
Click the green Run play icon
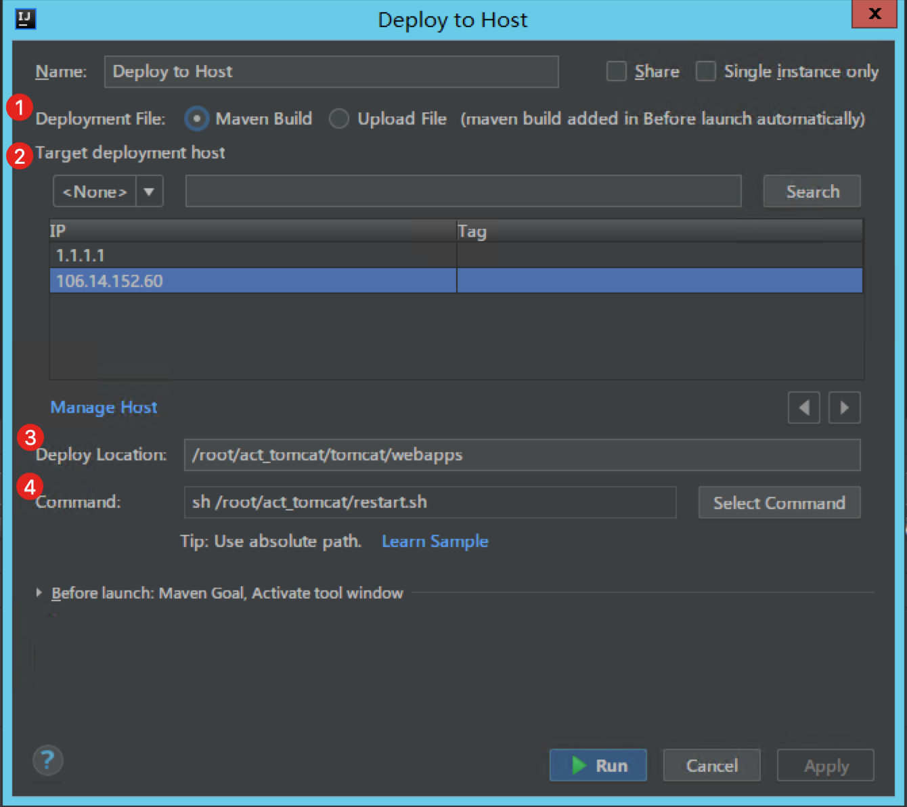(x=579, y=765)
